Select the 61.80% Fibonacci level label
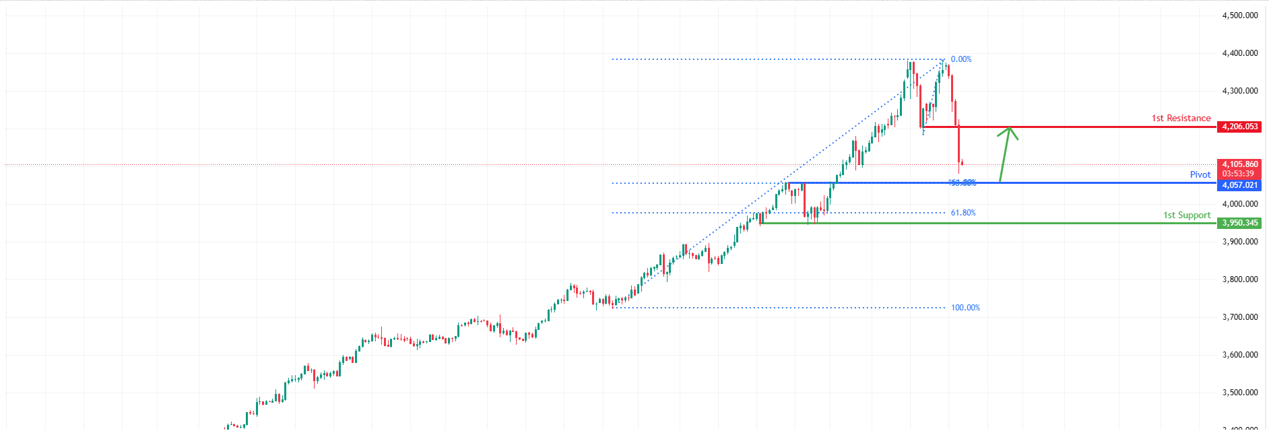Viewport: 1269px width, 433px height. [963, 213]
